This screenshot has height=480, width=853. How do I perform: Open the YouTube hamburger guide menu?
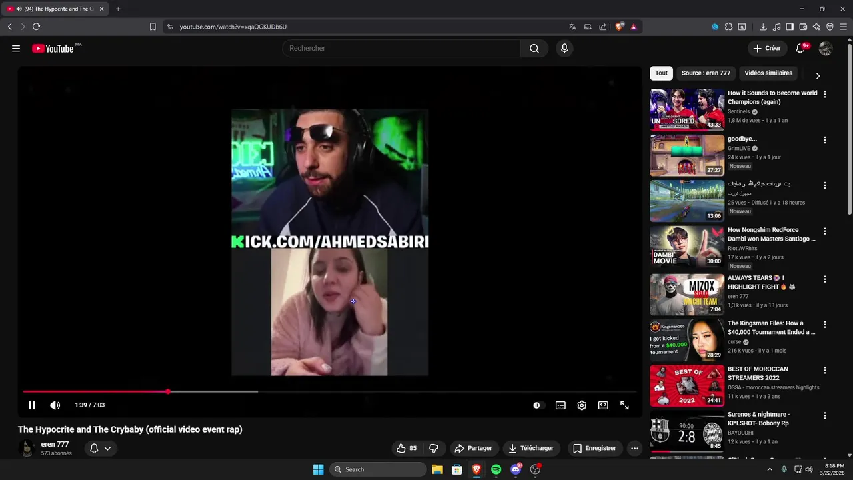pos(16,48)
